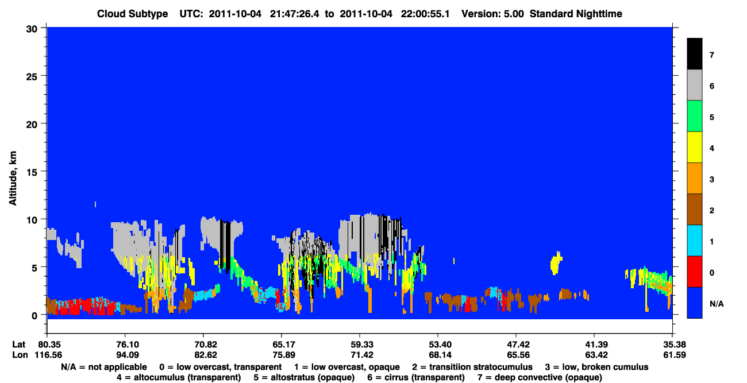The height and width of the screenshot is (383, 747).
Task: Click the green color swatch labeled 5
Action: pos(695,116)
